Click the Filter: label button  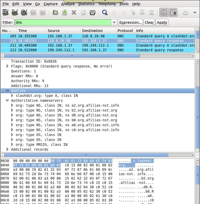pyautogui.click(x=8, y=22)
